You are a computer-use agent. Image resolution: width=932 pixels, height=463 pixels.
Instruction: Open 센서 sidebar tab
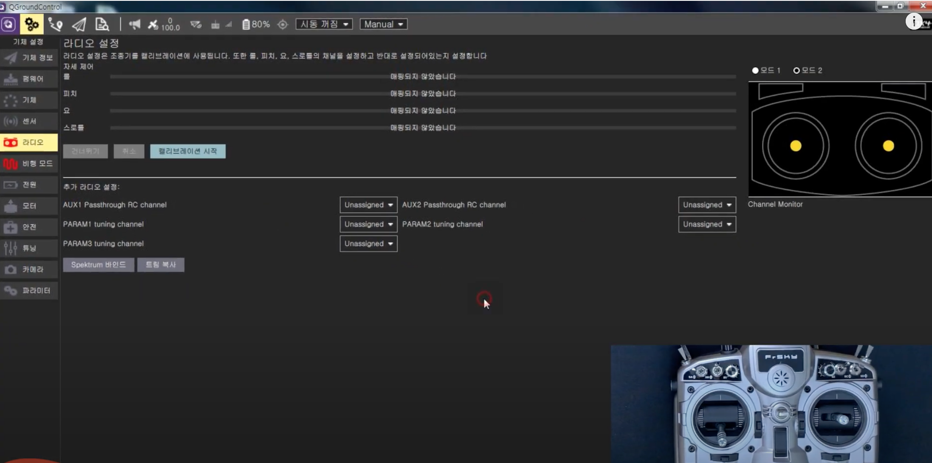[29, 121]
